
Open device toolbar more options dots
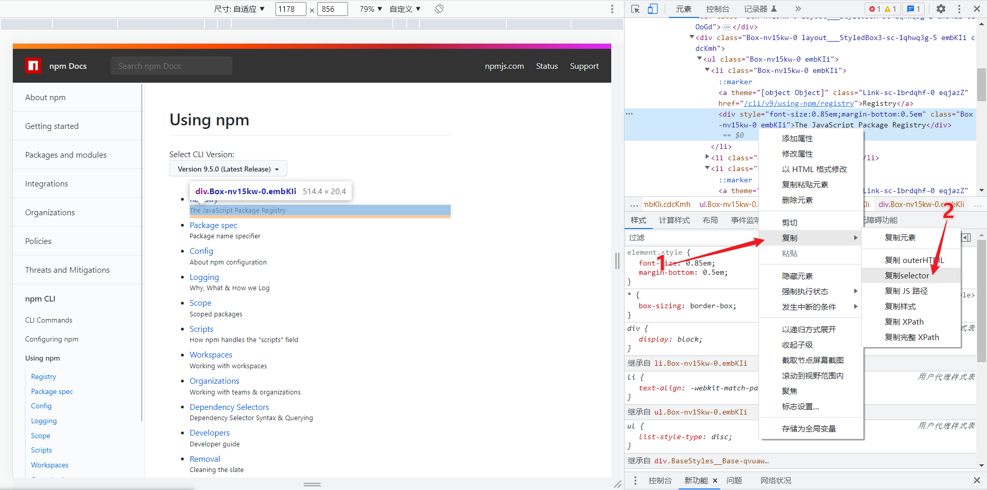[612, 9]
